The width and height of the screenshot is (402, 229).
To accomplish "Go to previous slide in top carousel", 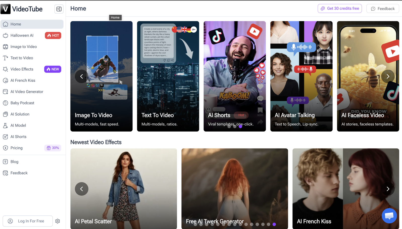I will [82, 76].
